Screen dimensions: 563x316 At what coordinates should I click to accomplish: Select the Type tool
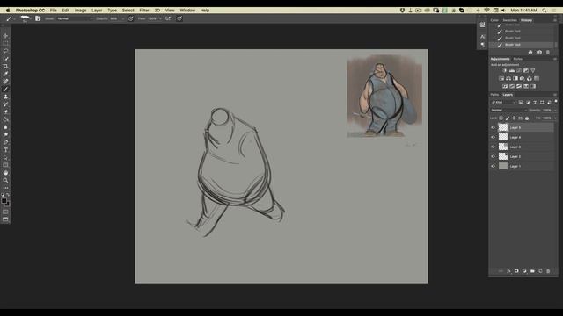tap(5, 150)
